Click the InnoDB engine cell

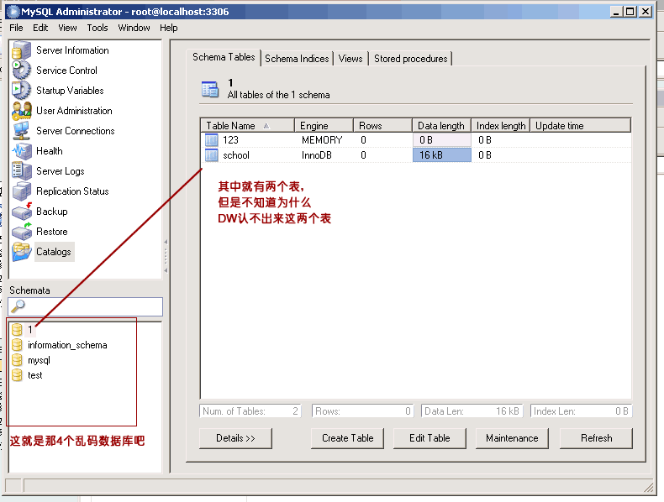pos(316,155)
